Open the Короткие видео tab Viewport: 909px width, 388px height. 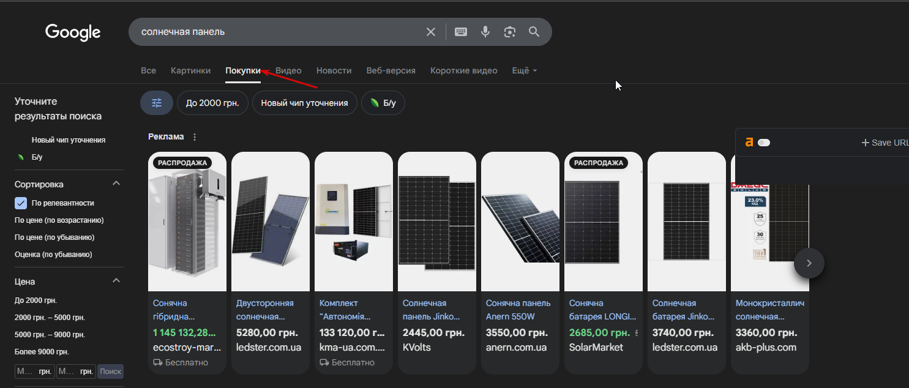[x=463, y=71]
